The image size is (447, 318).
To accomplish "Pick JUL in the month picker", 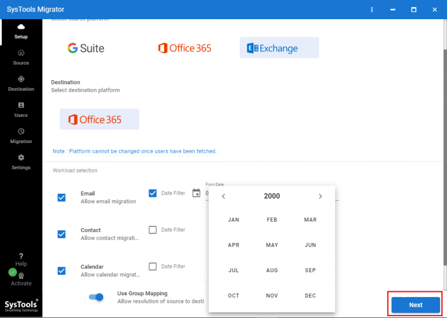I will [x=233, y=270].
